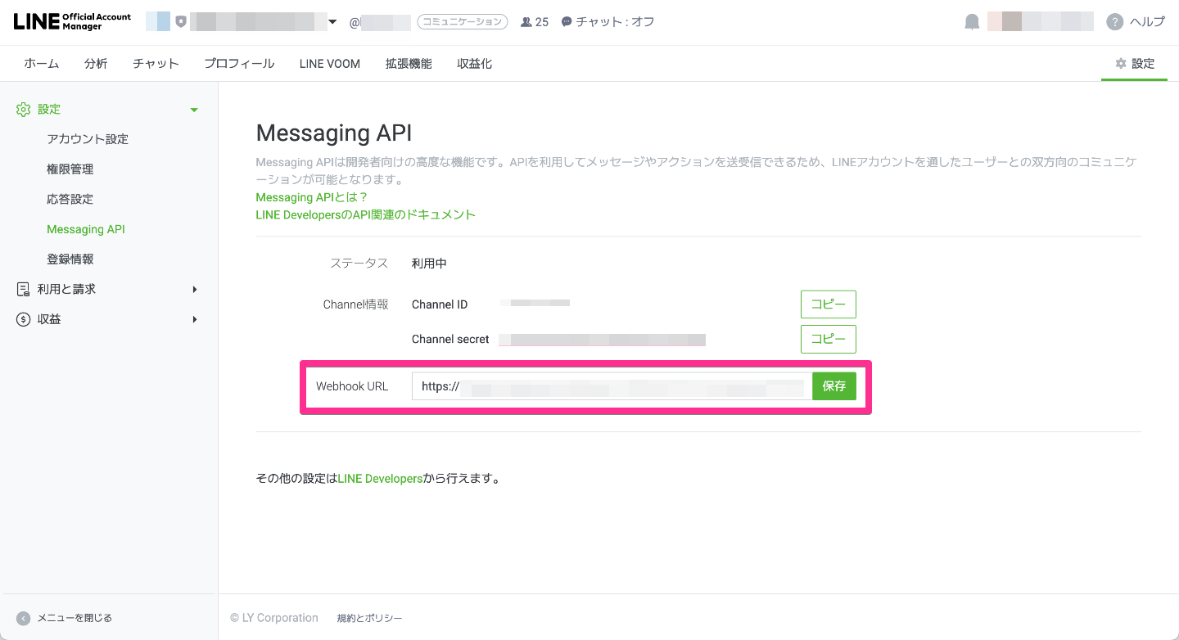Open the プロフィール tab
Viewport: 1179px width, 640px height.
click(x=239, y=63)
